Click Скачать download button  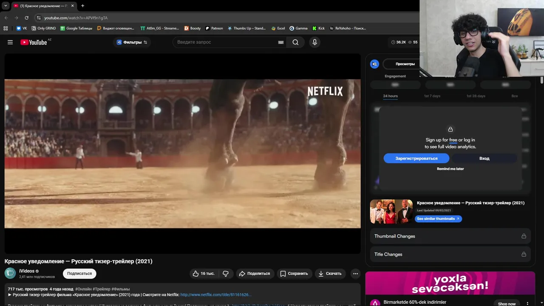tap(330, 274)
